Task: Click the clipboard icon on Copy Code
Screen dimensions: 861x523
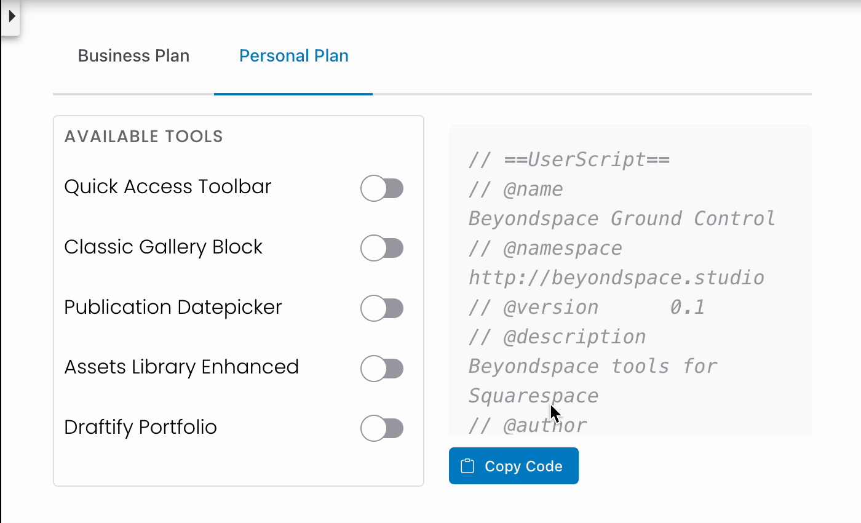Action: click(468, 466)
